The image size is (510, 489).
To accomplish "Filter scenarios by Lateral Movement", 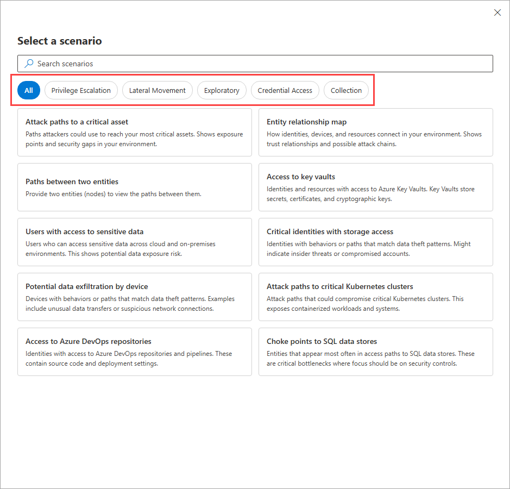I will [158, 90].
